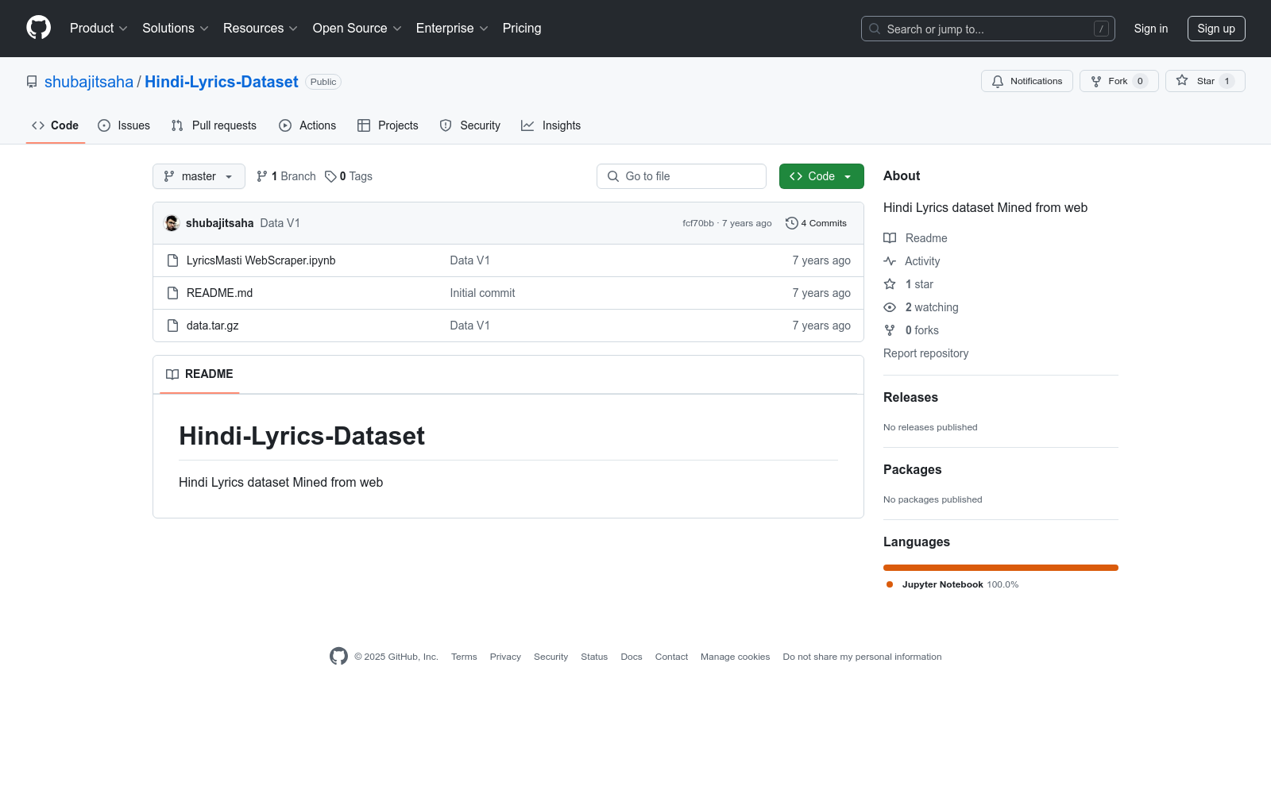Click the Notifications button
Screen dimensions: 1271x794
(x=1027, y=81)
